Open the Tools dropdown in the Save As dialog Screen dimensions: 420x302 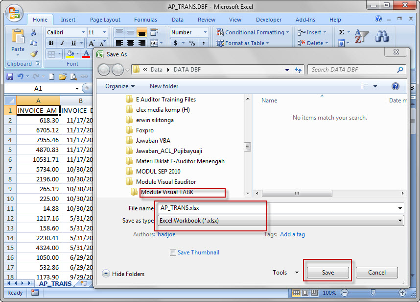tap(285, 273)
